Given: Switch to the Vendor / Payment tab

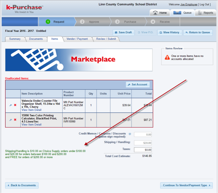Looking at the screenshot, I should (x=77, y=39).
